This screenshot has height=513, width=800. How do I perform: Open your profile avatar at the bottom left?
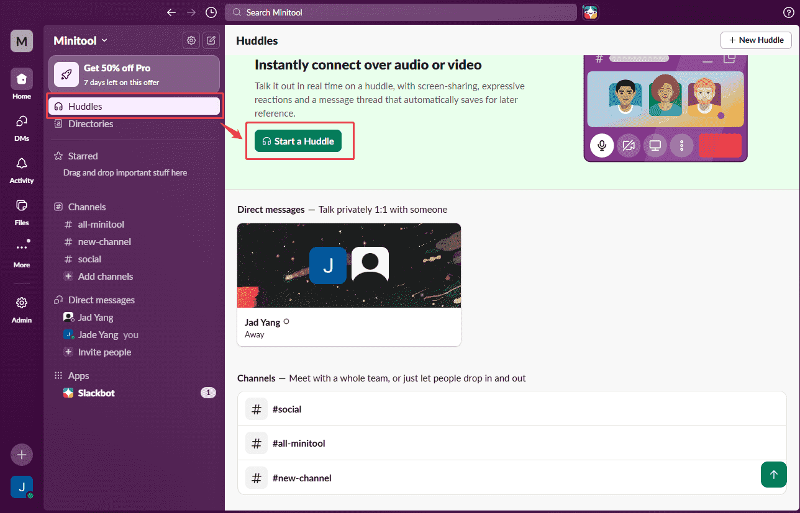[x=21, y=487]
